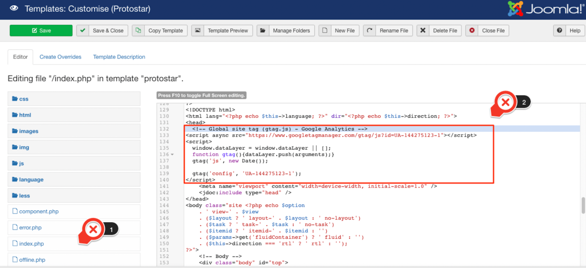Expand the less folder
This screenshot has width=586, height=268.
[74, 195]
